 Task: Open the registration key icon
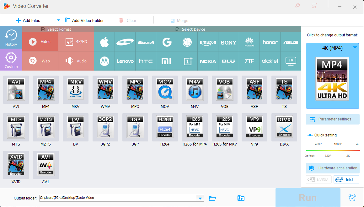coord(297,6)
